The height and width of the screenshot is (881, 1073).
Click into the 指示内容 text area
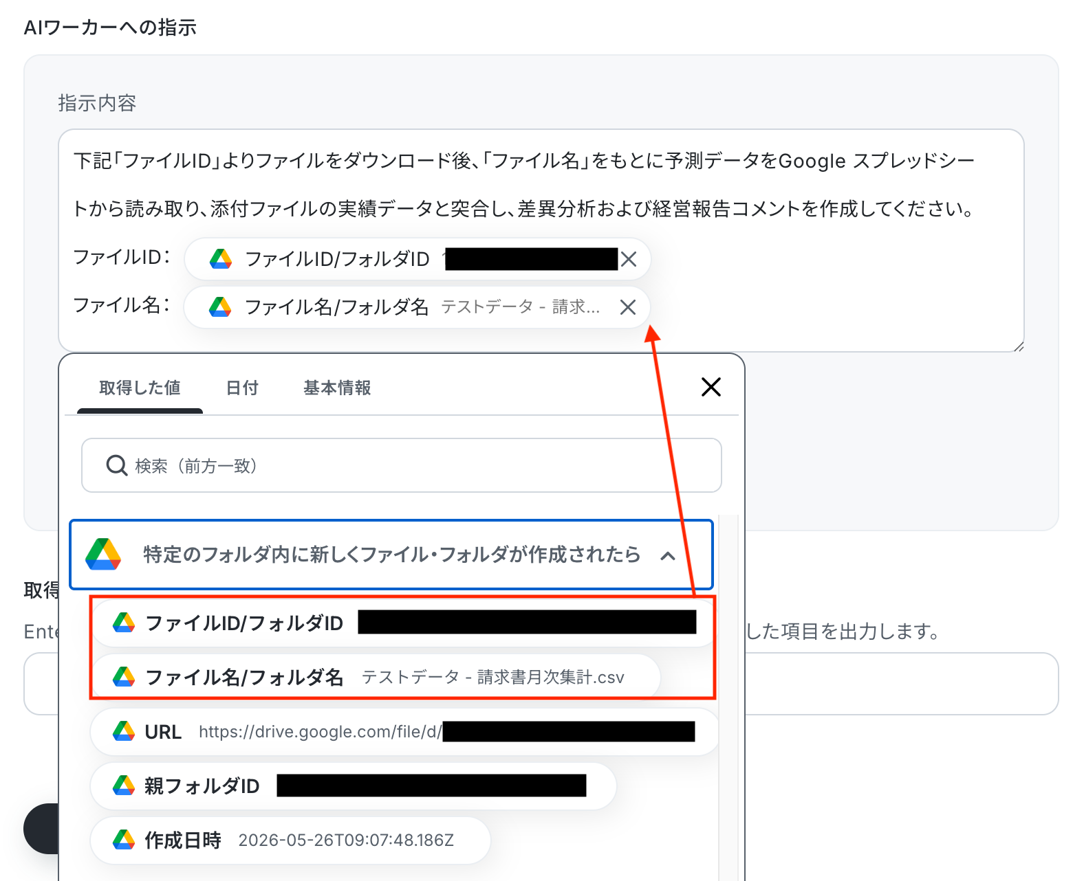[x=541, y=241]
